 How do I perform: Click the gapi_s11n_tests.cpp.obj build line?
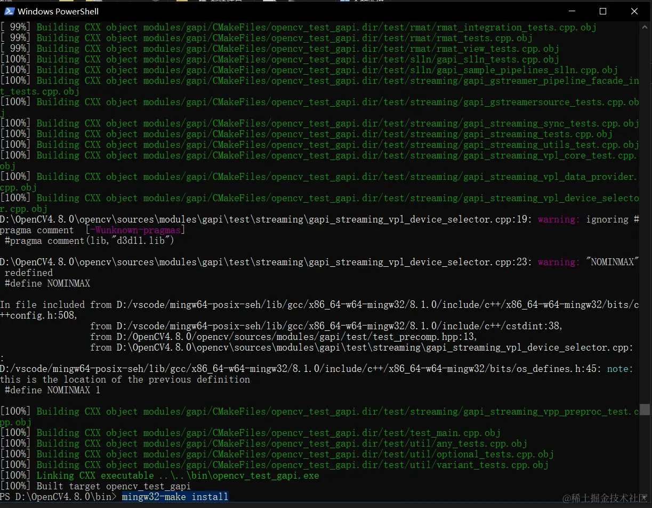(x=279, y=59)
